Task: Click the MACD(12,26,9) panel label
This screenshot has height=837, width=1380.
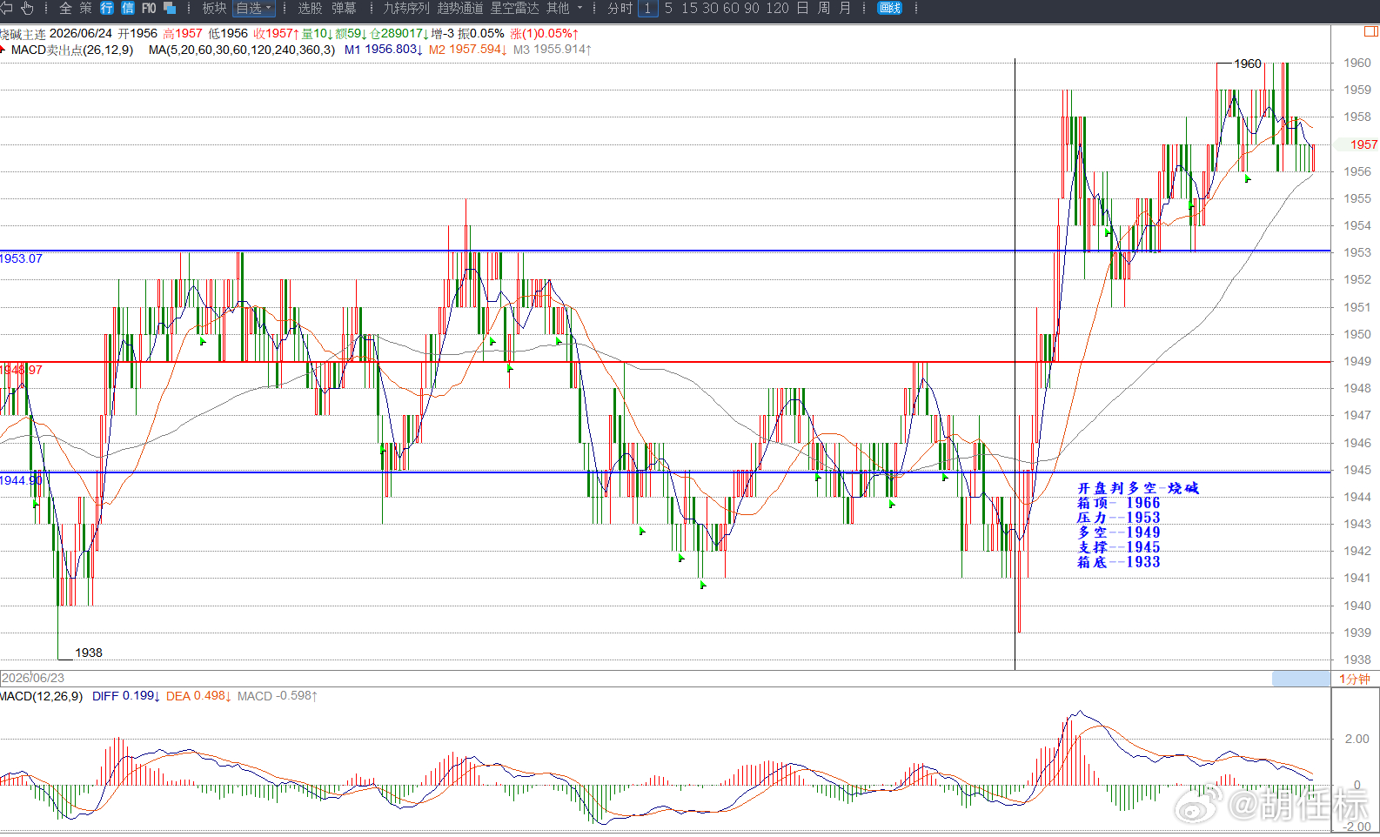Action: pyautogui.click(x=41, y=696)
